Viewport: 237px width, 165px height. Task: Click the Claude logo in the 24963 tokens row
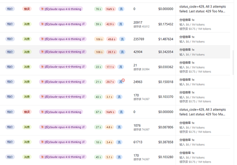(42, 82)
